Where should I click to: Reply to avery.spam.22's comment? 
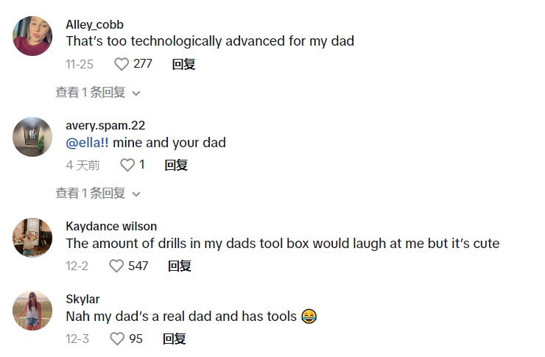click(x=175, y=165)
